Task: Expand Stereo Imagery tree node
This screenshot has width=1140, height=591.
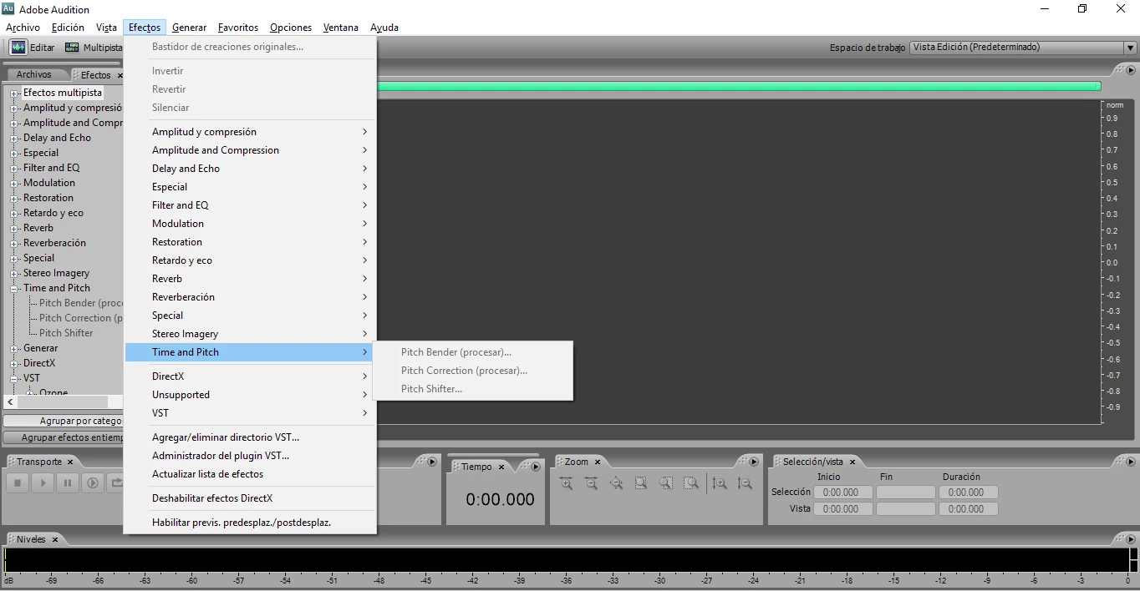Action: [x=14, y=273]
